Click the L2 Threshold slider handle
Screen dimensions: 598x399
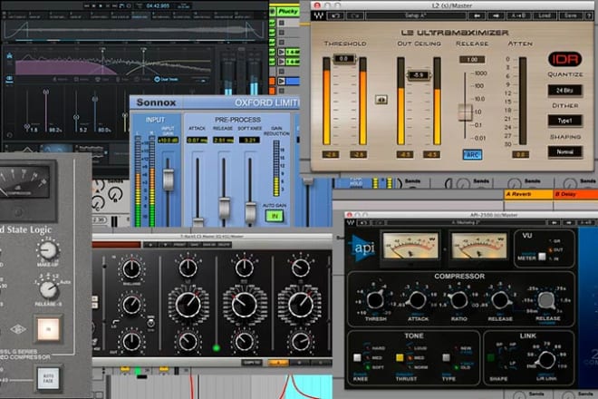(343, 58)
